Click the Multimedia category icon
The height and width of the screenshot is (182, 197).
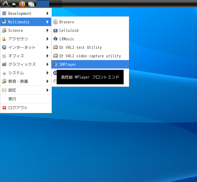click(x=4, y=22)
